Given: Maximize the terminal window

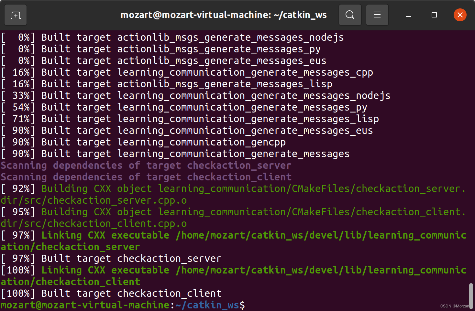Looking at the screenshot, I should point(434,15).
